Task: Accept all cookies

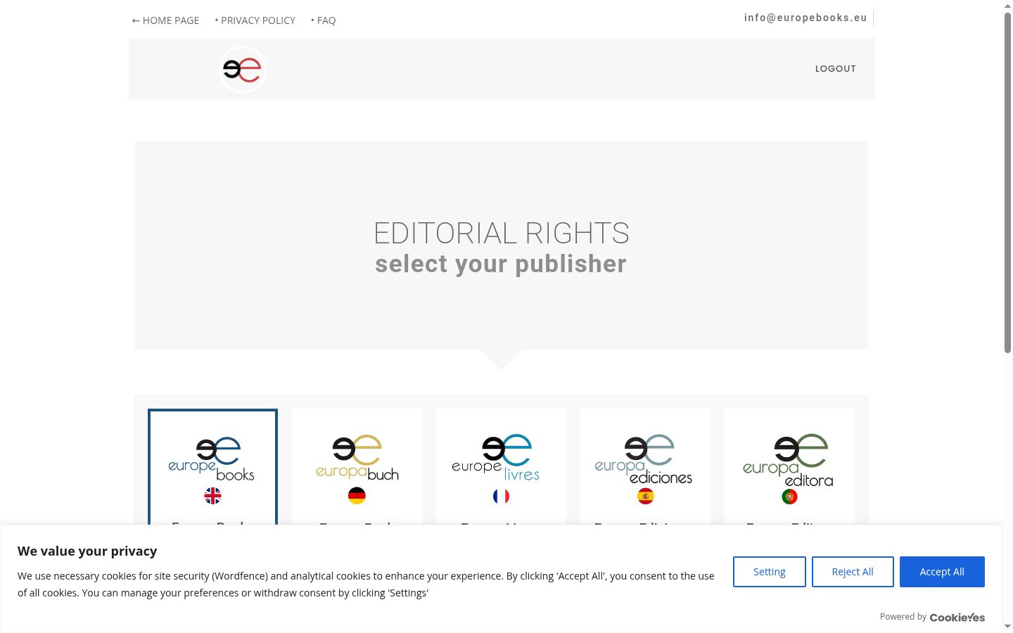Action: (942, 572)
